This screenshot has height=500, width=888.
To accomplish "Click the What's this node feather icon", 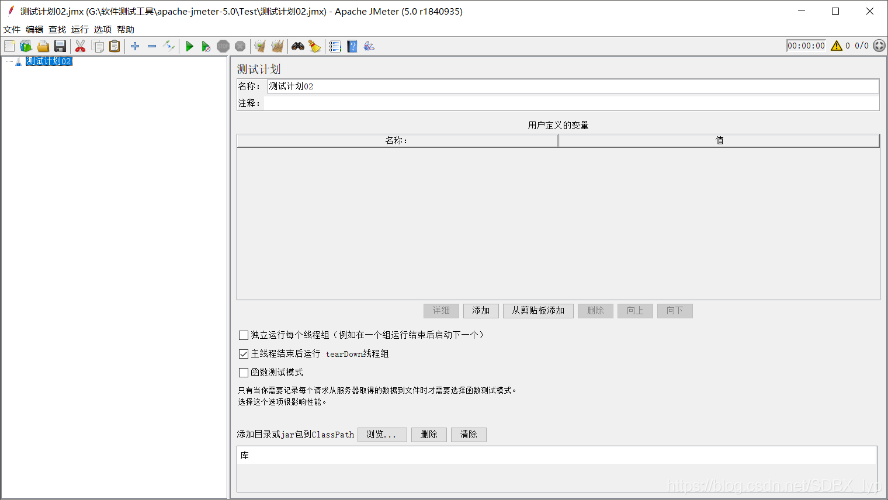I will coord(369,46).
